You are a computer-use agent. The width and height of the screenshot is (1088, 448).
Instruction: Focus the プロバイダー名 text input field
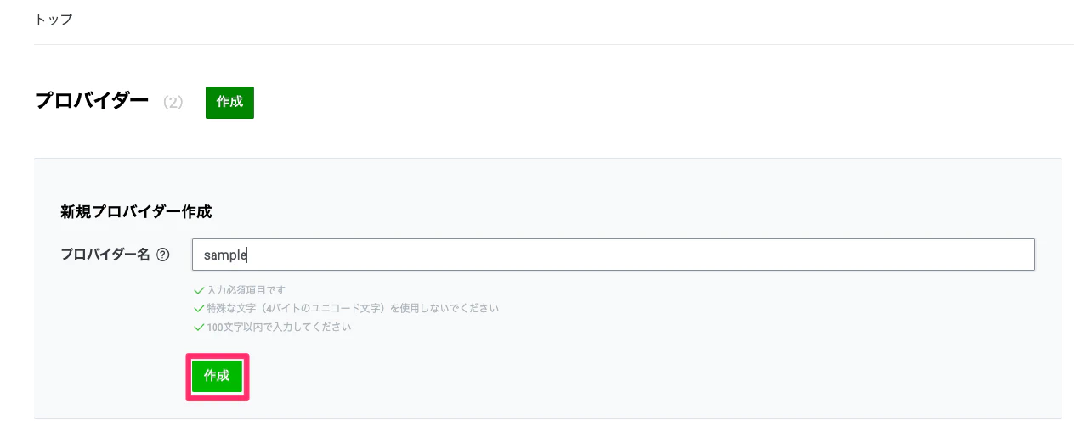click(x=612, y=255)
